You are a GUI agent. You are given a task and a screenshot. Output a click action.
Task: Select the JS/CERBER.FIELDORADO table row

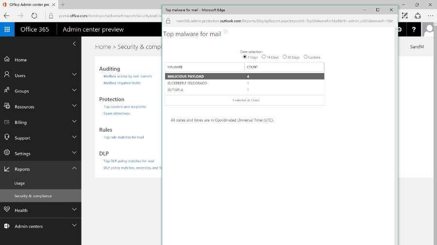(245, 83)
